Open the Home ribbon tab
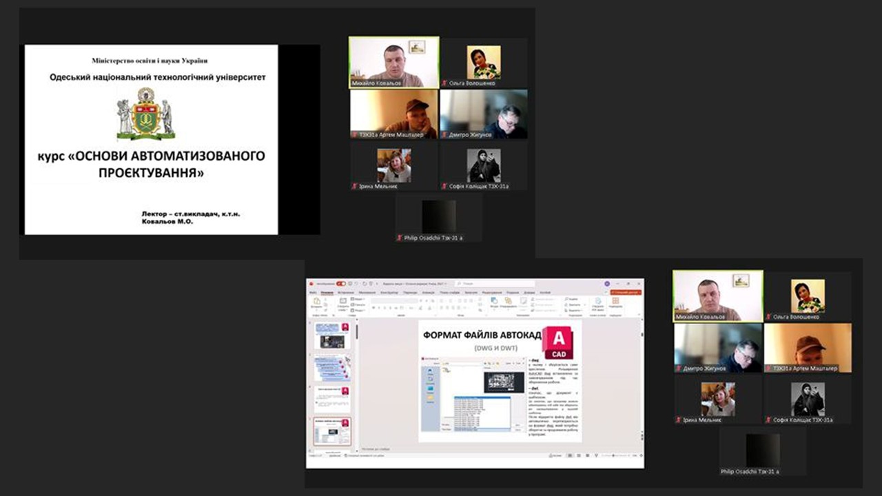This screenshot has height=496, width=882. point(327,292)
